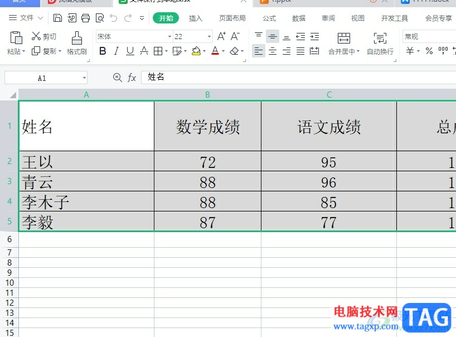Align text left
The image size is (456, 337).
pos(259,51)
